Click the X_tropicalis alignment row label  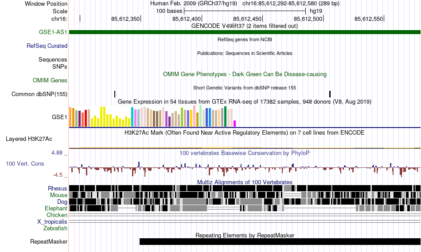point(52,222)
